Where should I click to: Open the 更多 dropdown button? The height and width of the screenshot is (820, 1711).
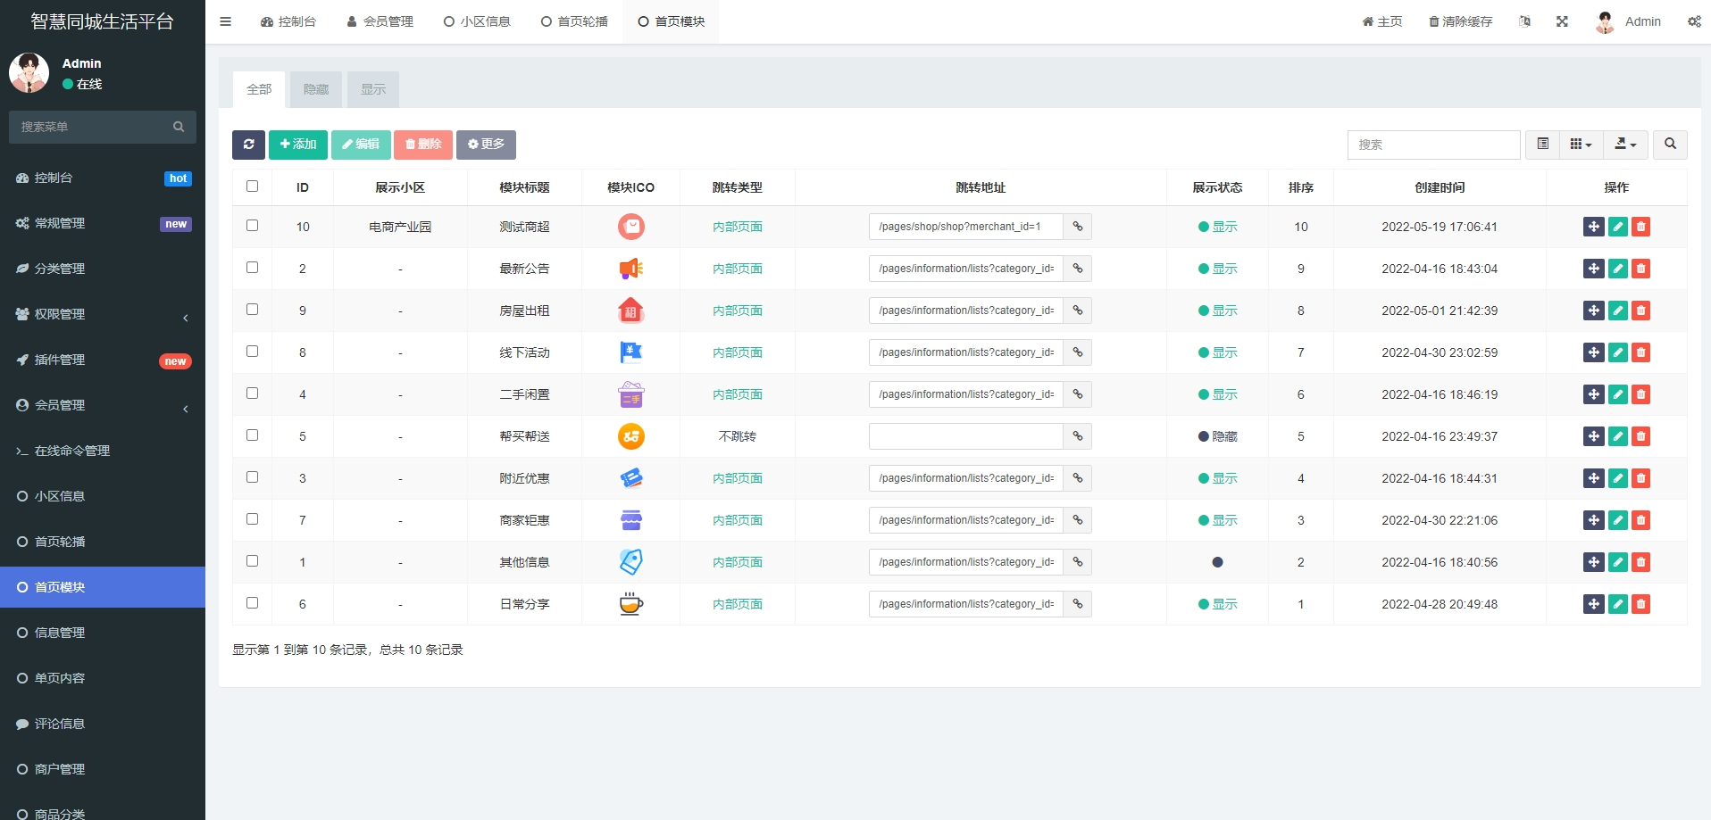coord(486,144)
